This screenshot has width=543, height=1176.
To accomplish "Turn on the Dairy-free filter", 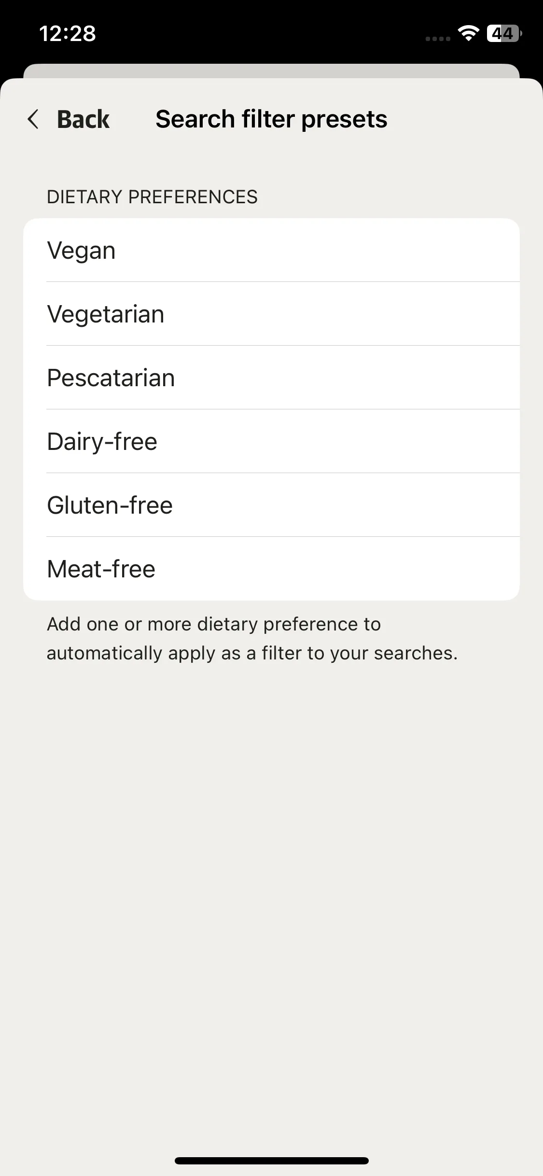I will 271,441.
